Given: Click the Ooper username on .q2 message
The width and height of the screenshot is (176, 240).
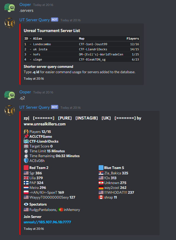Looking at the screenshot, I should 25,92.
